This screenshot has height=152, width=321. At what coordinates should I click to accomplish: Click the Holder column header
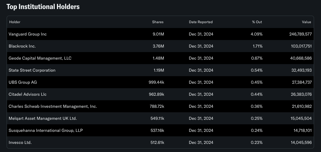[x=15, y=22]
